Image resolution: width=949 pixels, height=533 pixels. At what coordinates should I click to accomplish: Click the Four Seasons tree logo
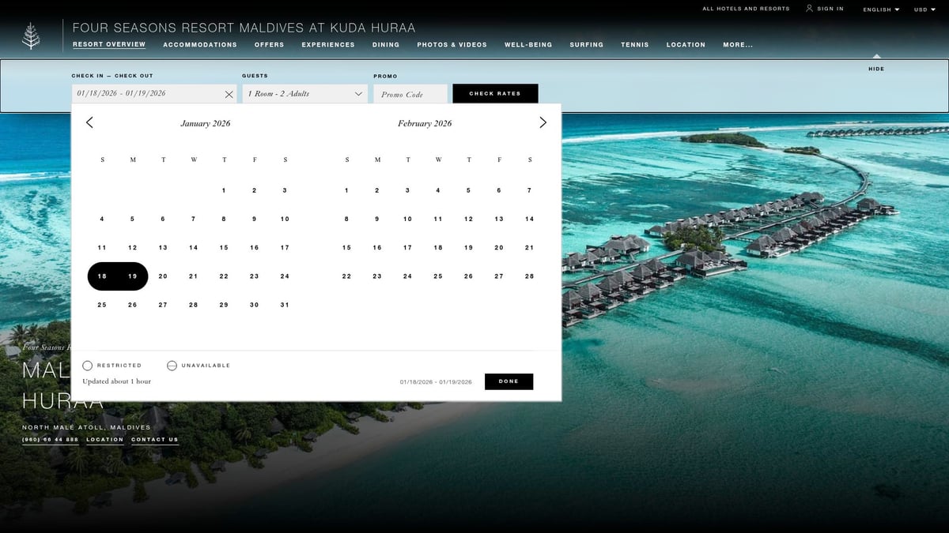32,34
